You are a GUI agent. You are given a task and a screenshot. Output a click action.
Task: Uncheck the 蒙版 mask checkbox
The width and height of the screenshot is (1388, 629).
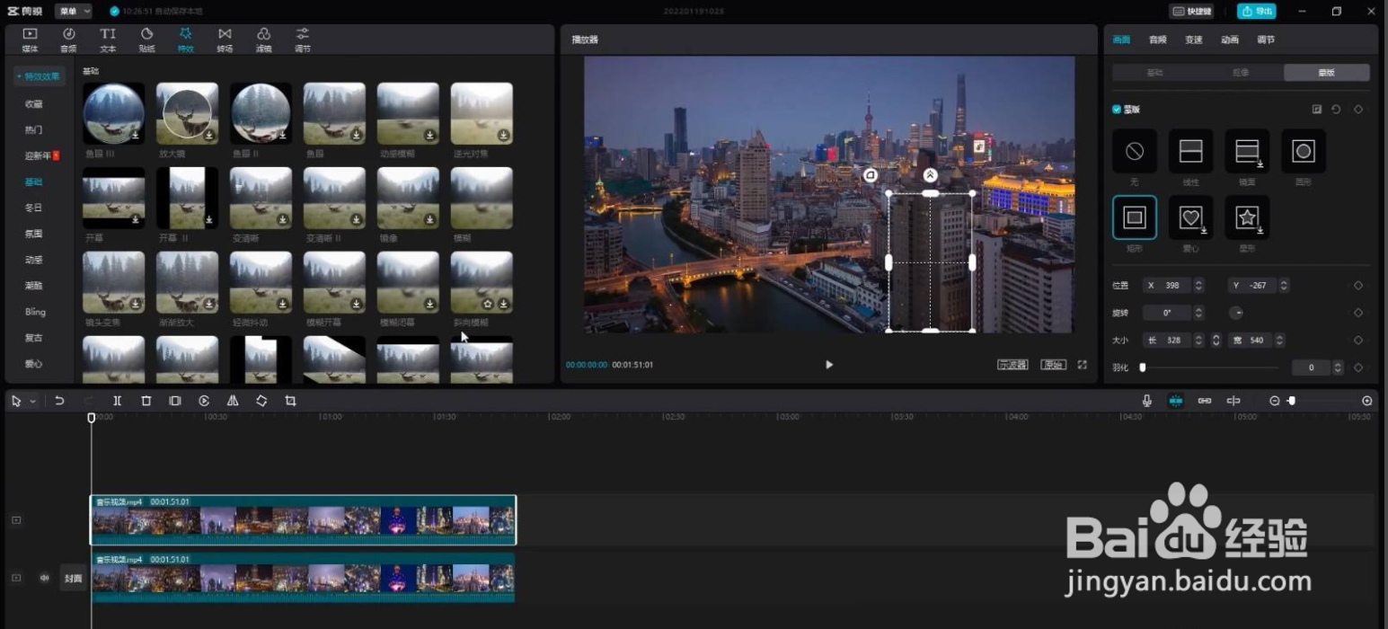click(1117, 110)
